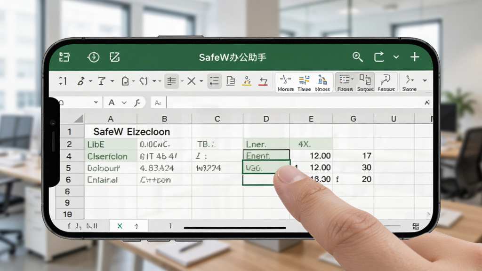Click cell with value 30
This screenshot has height=271, width=482.
coord(353,167)
